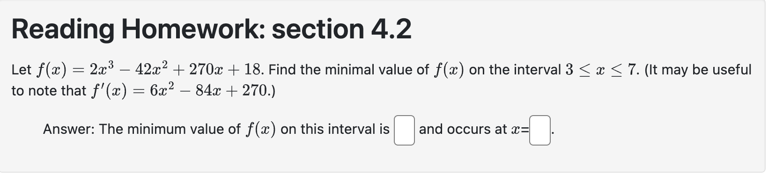Click the 'to note that' text
This screenshot has height=190, width=783.
[49, 90]
